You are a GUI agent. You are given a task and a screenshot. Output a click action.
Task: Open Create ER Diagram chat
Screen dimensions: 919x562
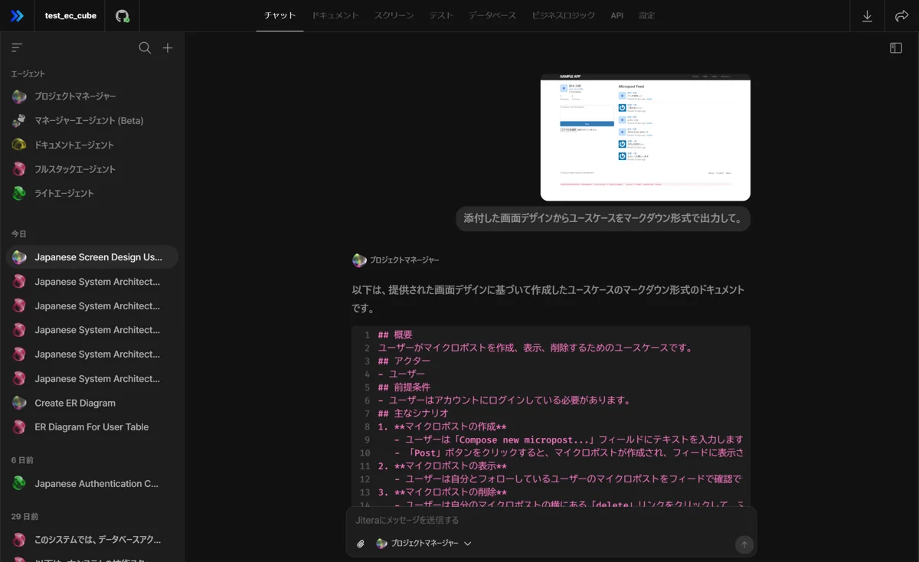click(x=92, y=403)
